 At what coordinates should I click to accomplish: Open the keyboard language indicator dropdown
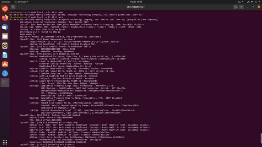[241, 2]
